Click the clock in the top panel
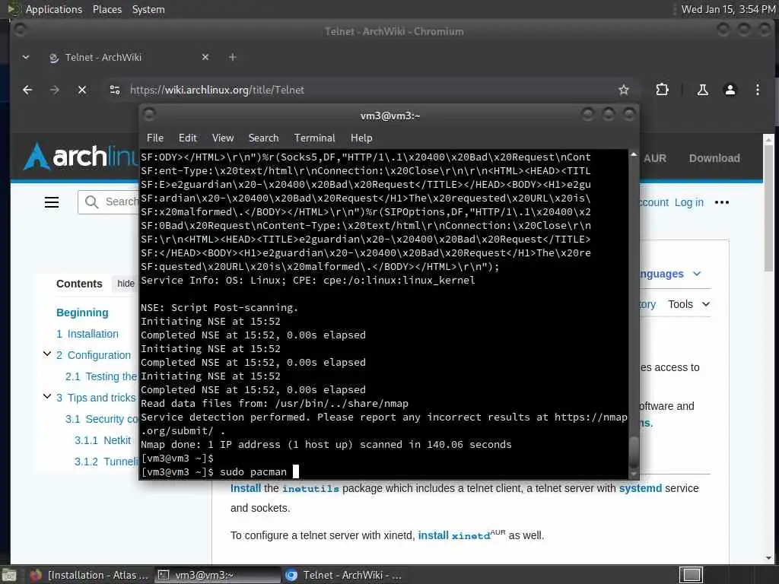 click(728, 9)
